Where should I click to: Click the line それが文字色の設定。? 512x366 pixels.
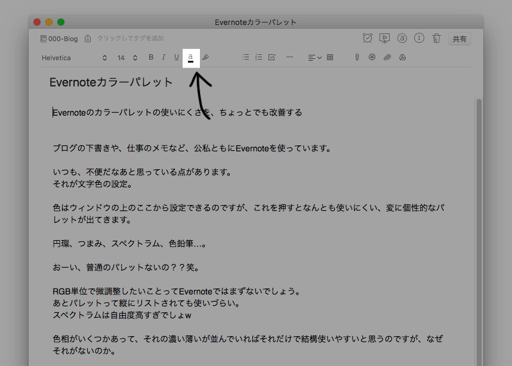93,184
